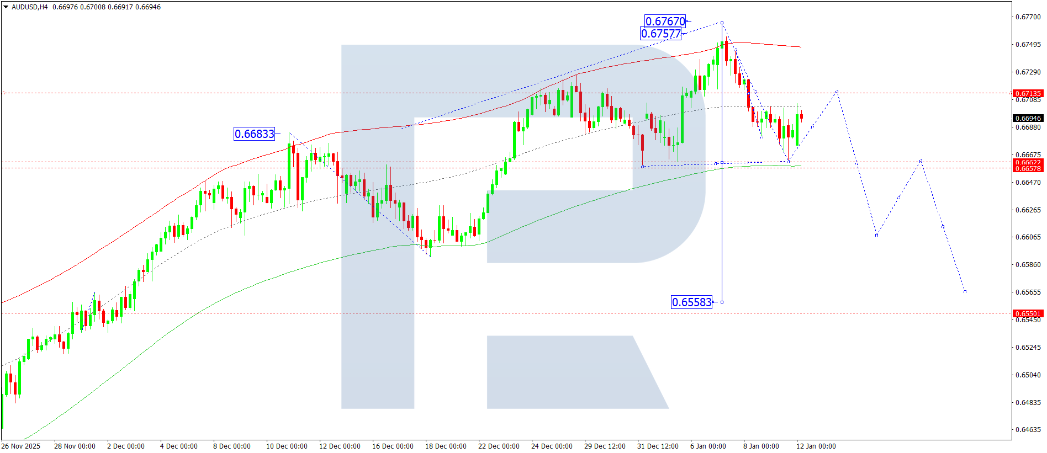The width and height of the screenshot is (1047, 453).
Task: Select the vertical line's top anchor point
Action: coord(722,23)
